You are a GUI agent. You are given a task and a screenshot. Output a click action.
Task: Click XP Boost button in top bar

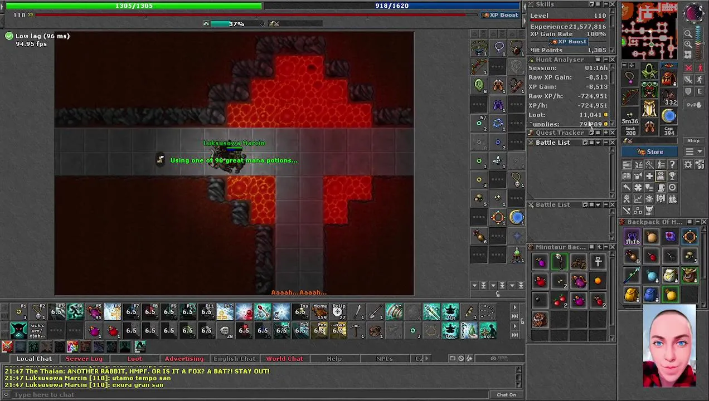click(x=501, y=15)
